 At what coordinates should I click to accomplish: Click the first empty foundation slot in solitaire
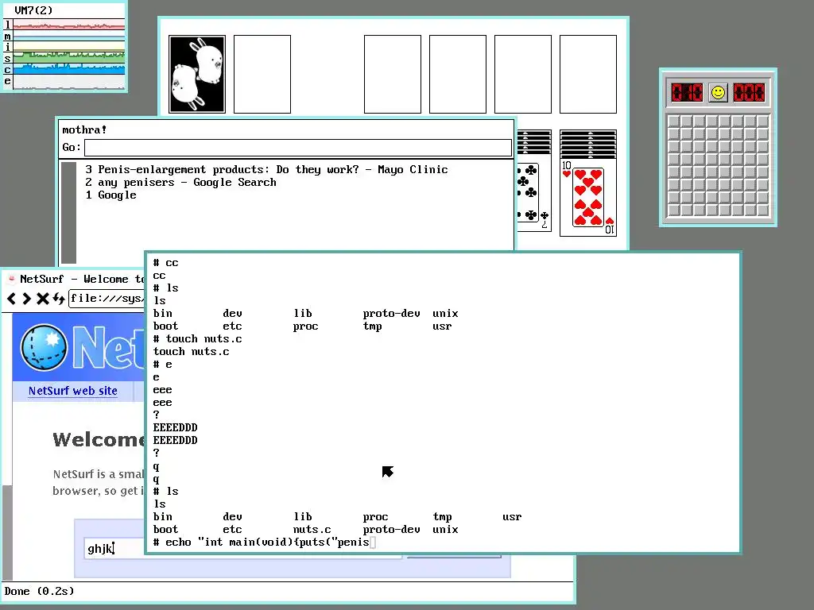393,74
